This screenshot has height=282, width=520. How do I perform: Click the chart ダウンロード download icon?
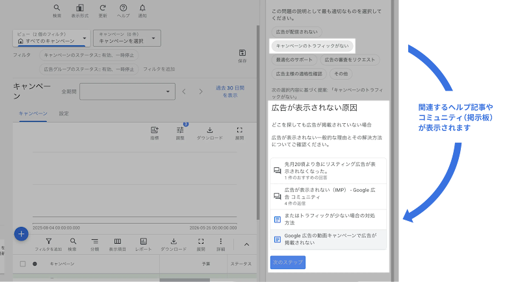click(x=209, y=130)
